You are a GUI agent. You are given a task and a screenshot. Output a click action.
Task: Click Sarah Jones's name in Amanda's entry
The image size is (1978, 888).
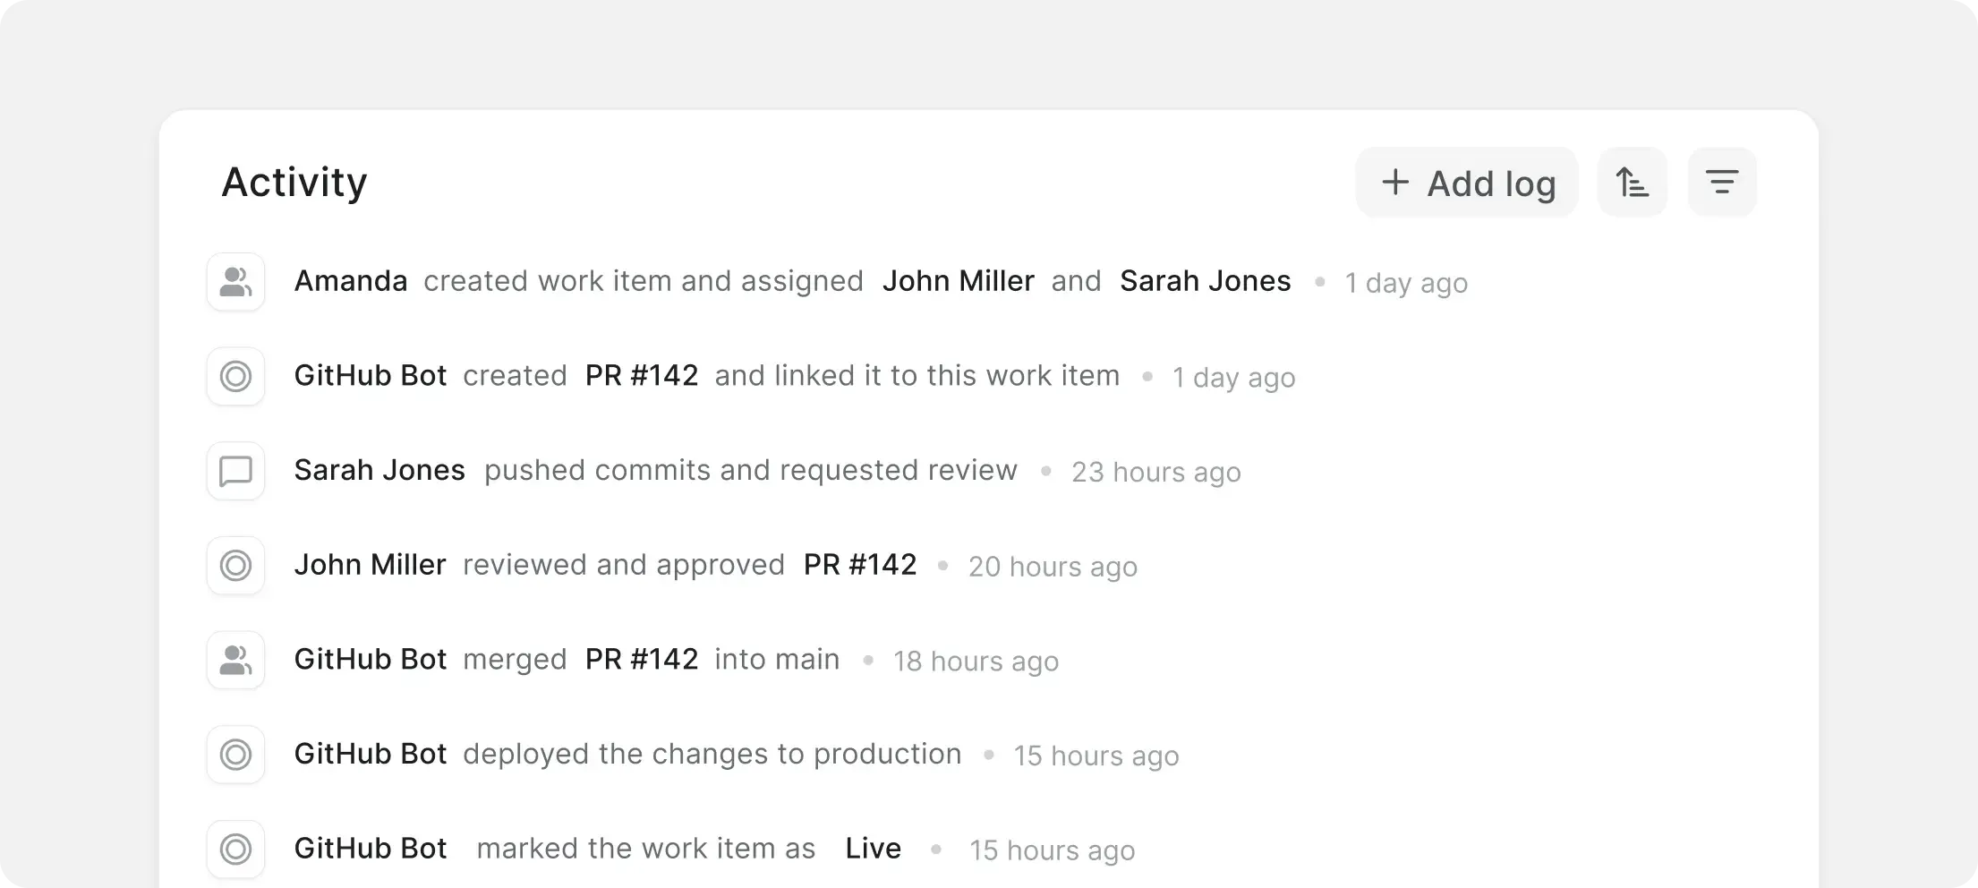(x=1204, y=280)
